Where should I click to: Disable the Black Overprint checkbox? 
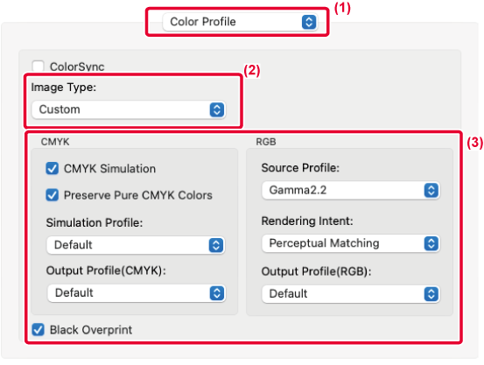point(38,329)
